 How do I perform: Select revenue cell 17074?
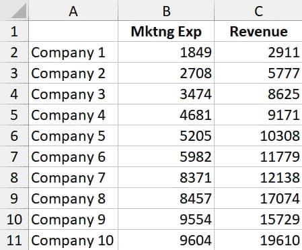(x=258, y=198)
